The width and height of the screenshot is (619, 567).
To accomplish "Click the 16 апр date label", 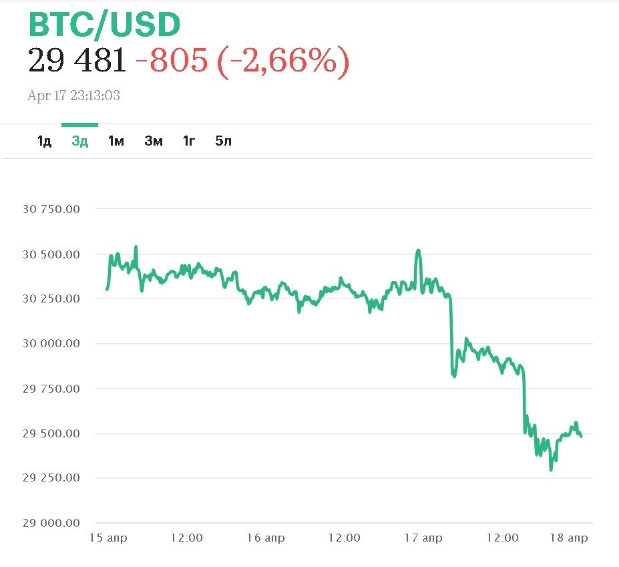I will [265, 538].
